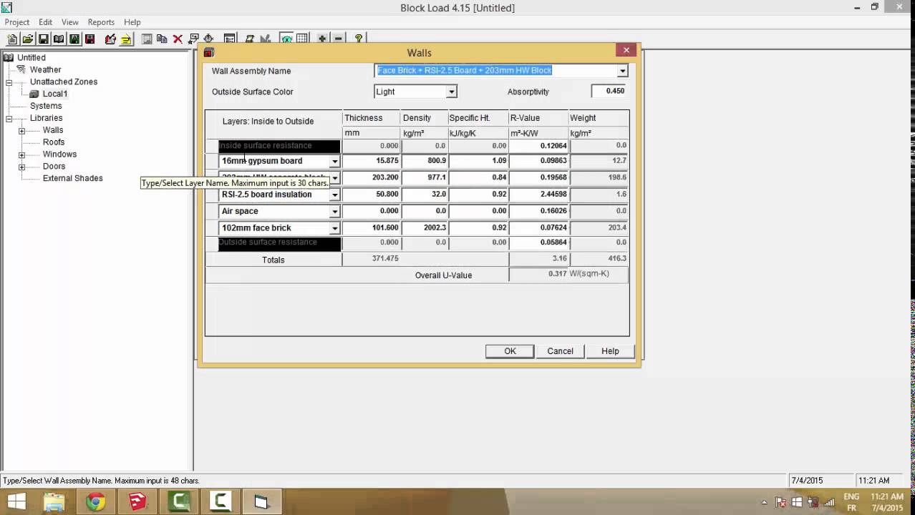This screenshot has width=915, height=515.
Task: Click the Outside surface resistance row label
Action: (279, 242)
